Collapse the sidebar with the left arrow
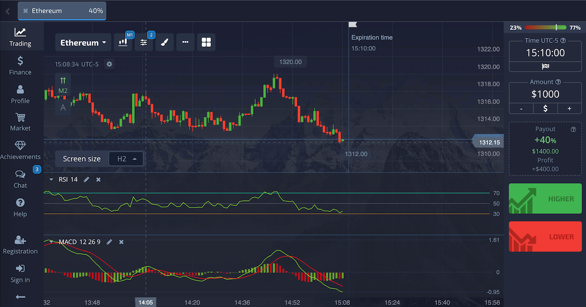Image resolution: width=586 pixels, height=307 pixels. (x=20, y=297)
